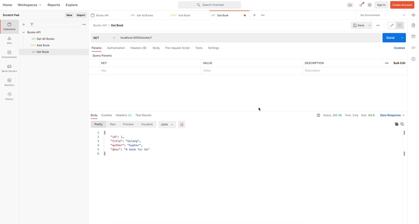Open the Collections sidebar panel
Screen dimensions: 419x224
click(9, 27)
